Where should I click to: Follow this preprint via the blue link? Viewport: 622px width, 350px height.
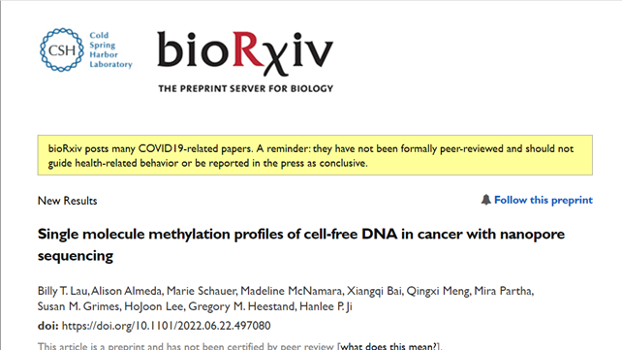[544, 200]
